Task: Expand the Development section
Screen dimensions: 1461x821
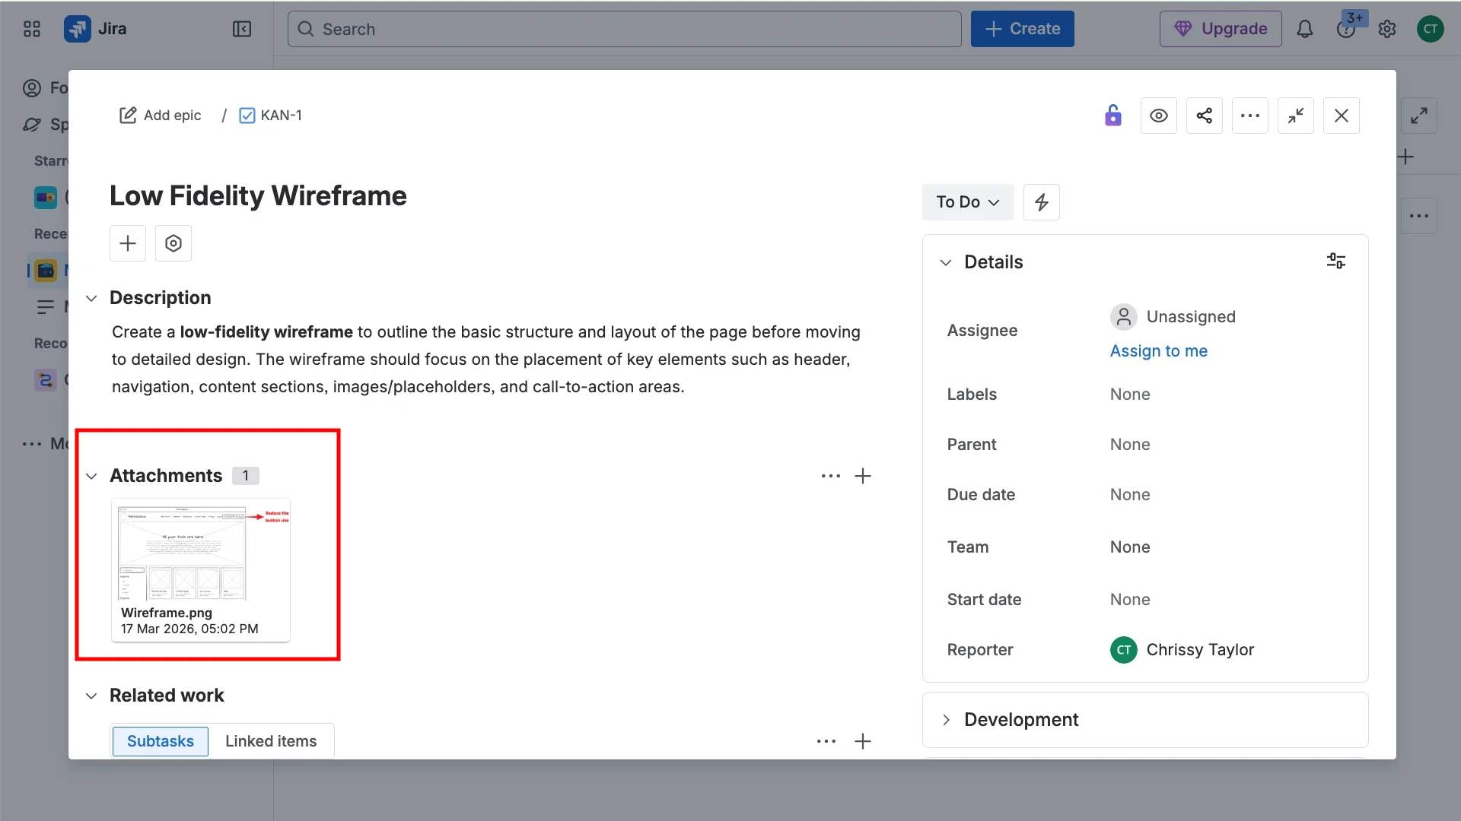Action: pos(946,719)
